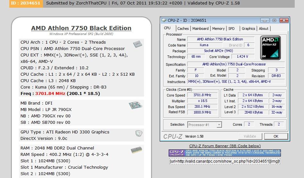Click the Specification field in CPU-Z

tap(236, 64)
